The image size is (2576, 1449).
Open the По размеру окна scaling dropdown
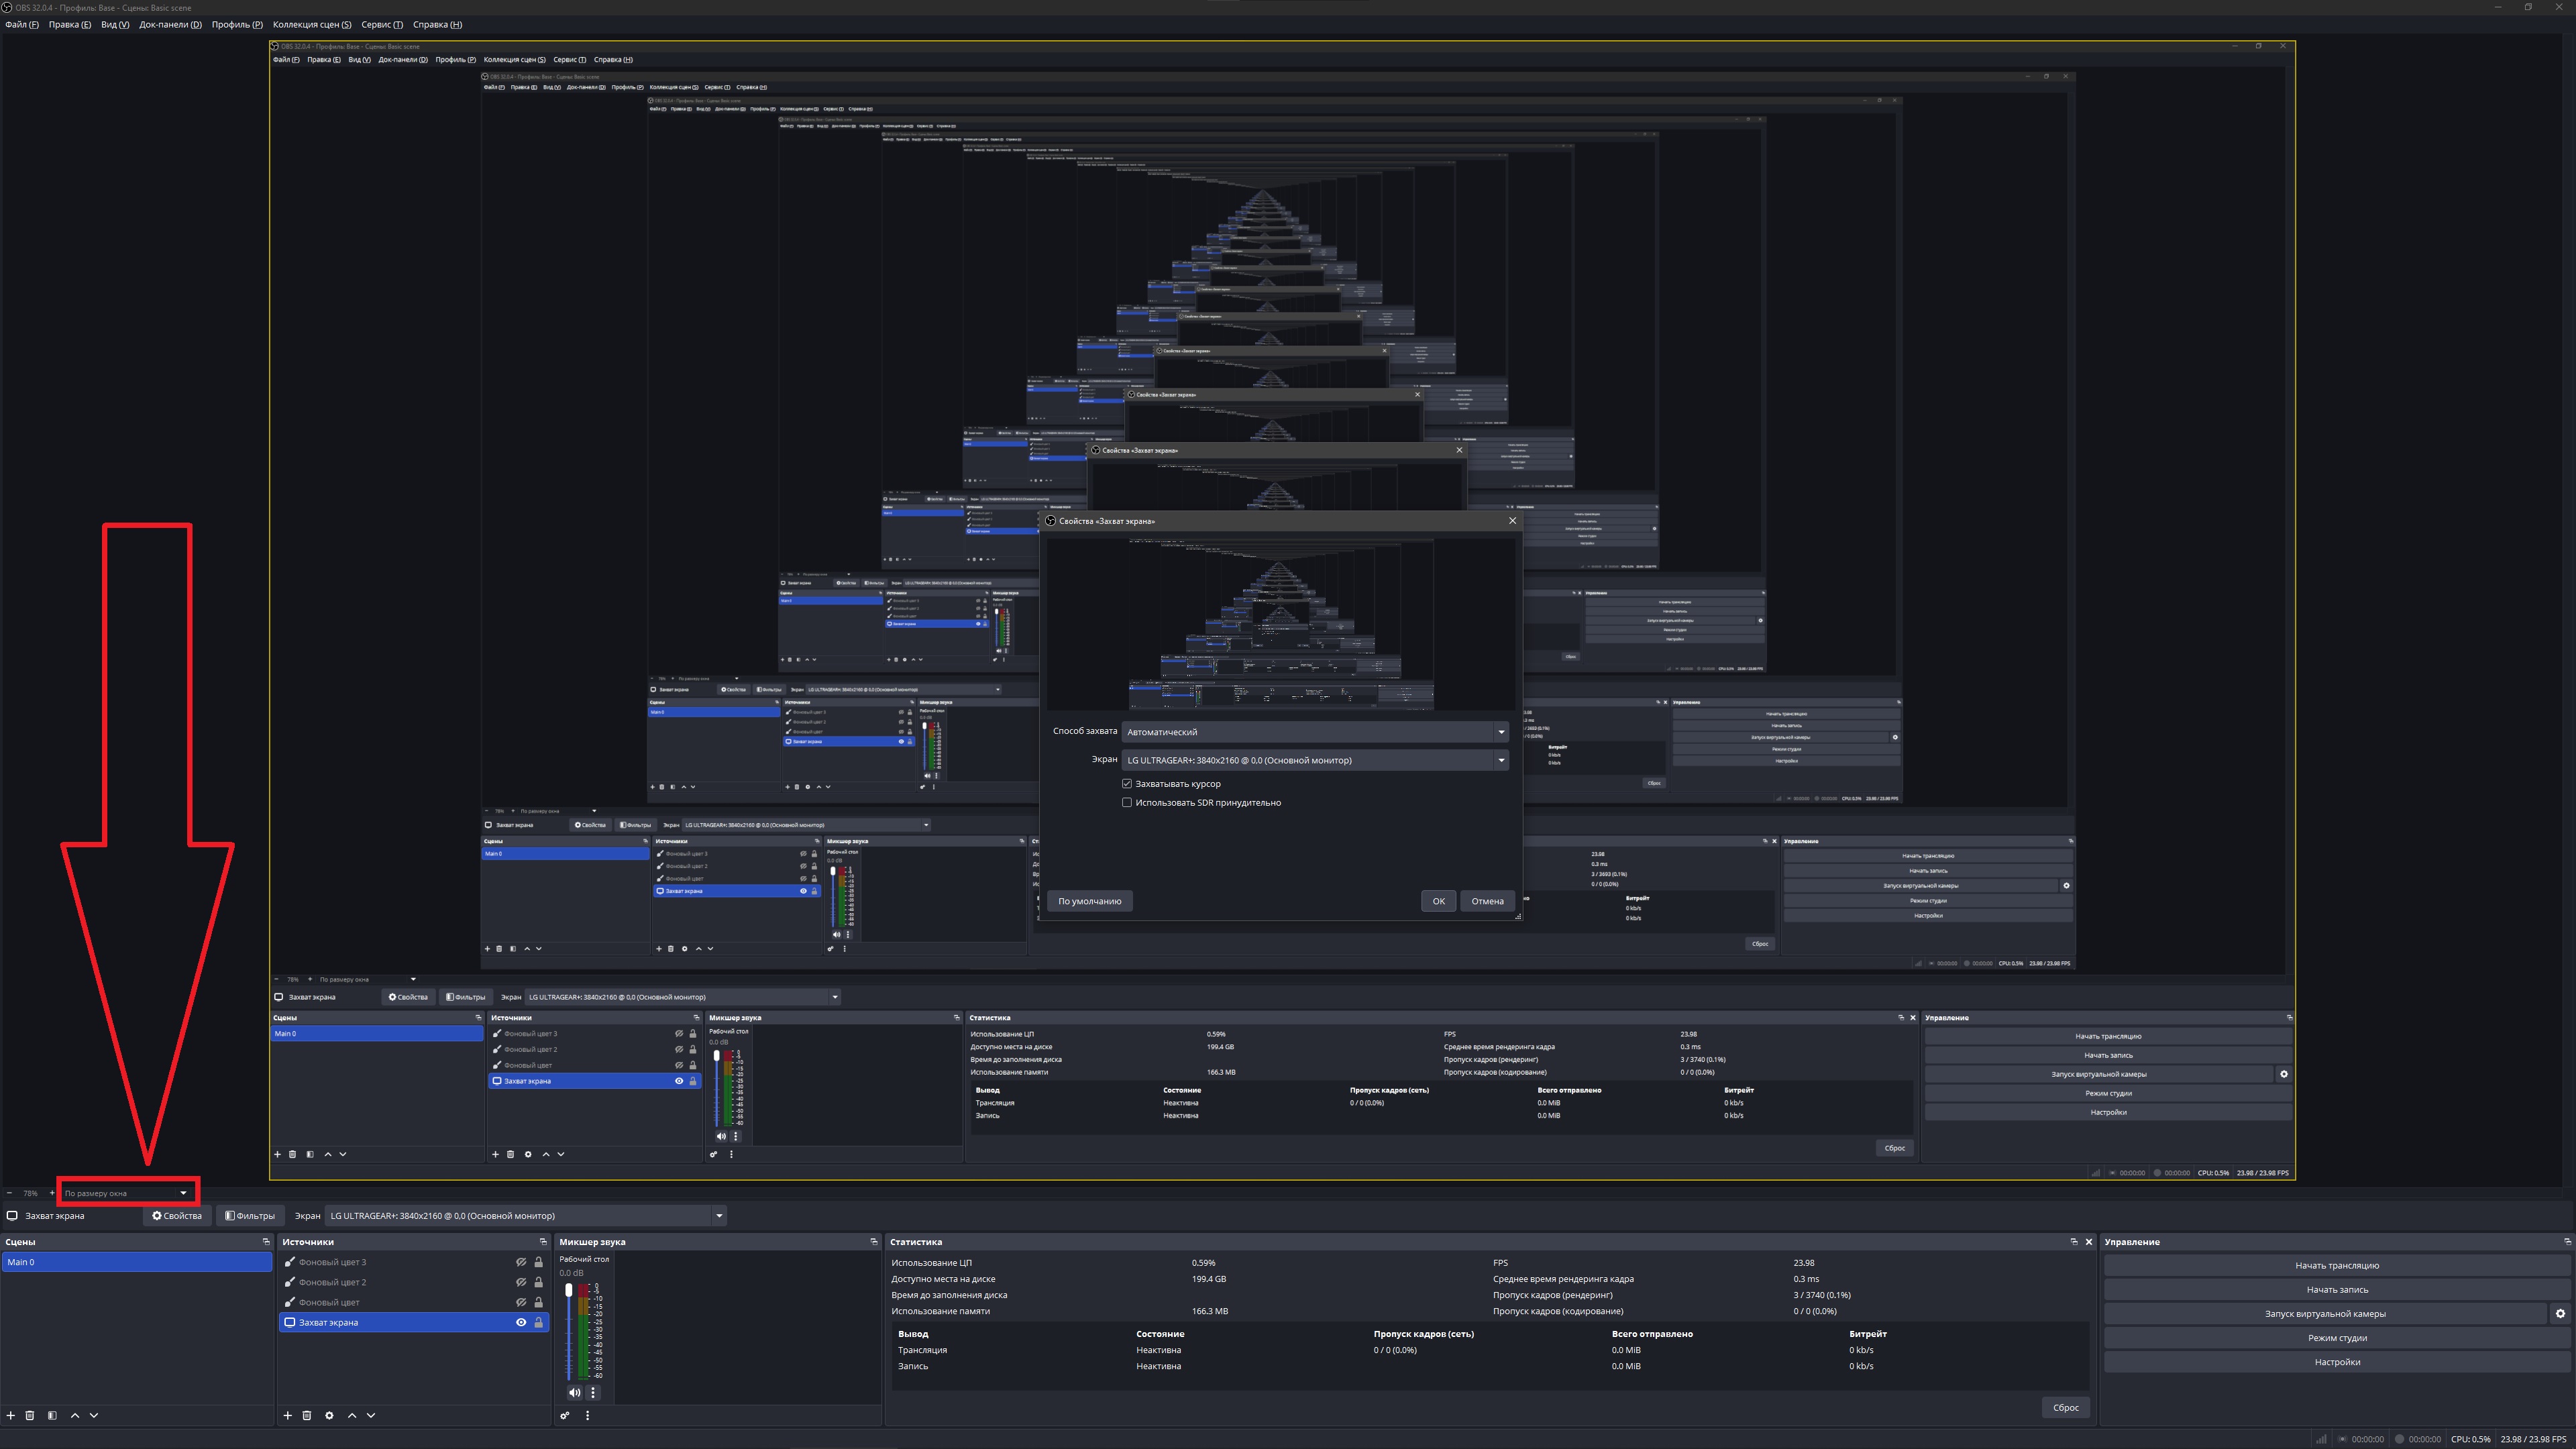pos(126,1193)
